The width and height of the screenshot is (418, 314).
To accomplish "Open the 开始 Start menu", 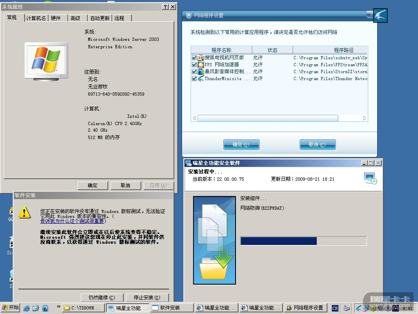I will click(x=10, y=307).
